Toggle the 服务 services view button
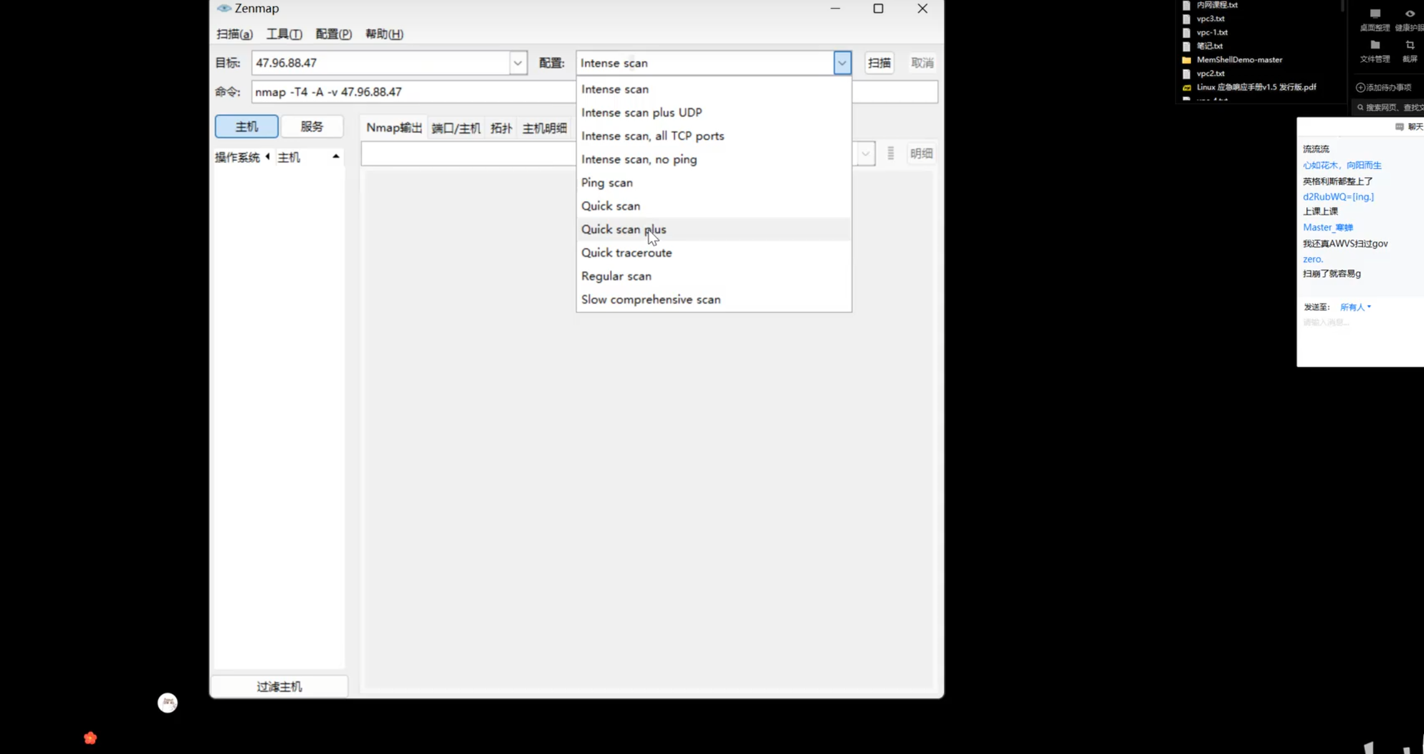The image size is (1424, 754). [312, 127]
